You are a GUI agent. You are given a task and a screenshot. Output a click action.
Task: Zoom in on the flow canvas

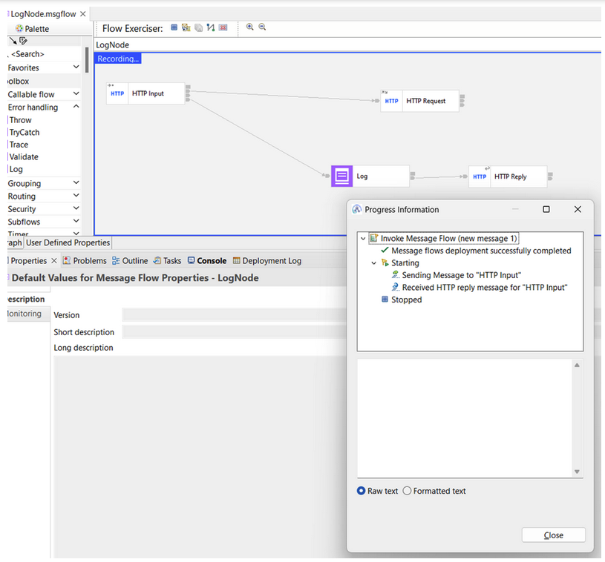pyautogui.click(x=250, y=27)
